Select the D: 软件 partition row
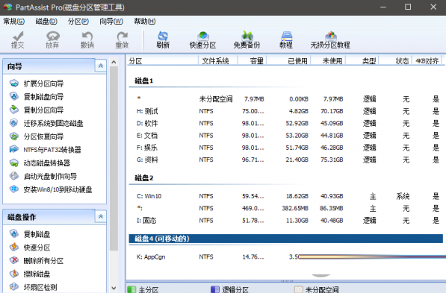This screenshot has height=293, width=446. (286, 124)
